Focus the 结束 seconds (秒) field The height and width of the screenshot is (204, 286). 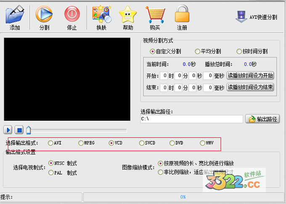tap(193, 88)
